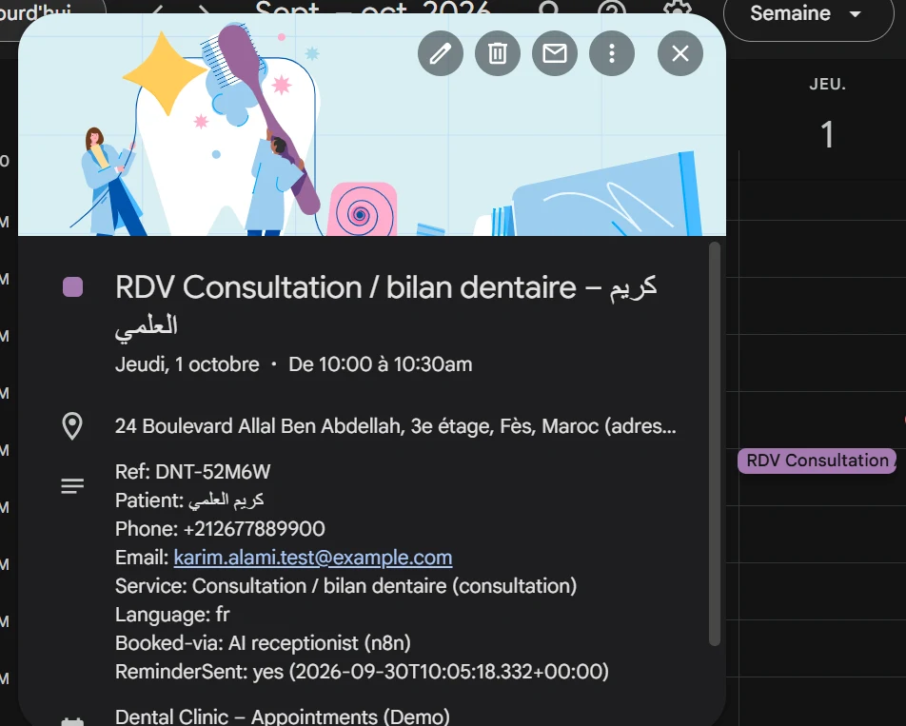Click the Service: Consultation / bilan dentaire line

[x=345, y=586]
